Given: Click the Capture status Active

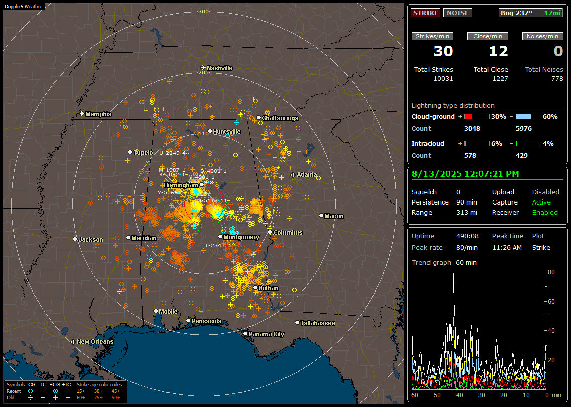Looking at the screenshot, I should (x=541, y=202).
